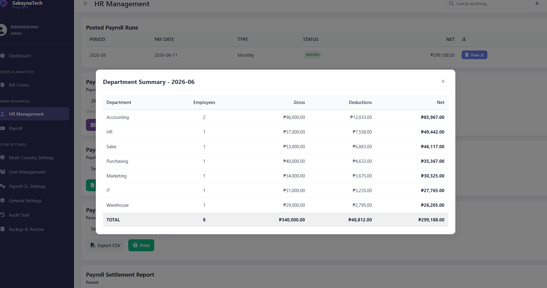Click the User Management people icon

3,172
